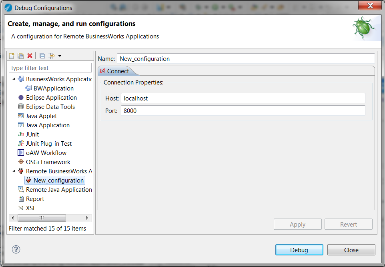Select the Remote Java Application icon

[x=21, y=189]
